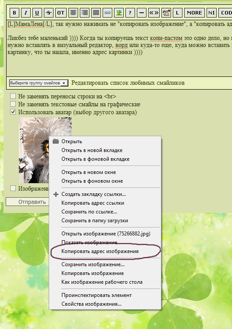Click the OT toolbar button
232x329 pixels.
click(x=61, y=13)
